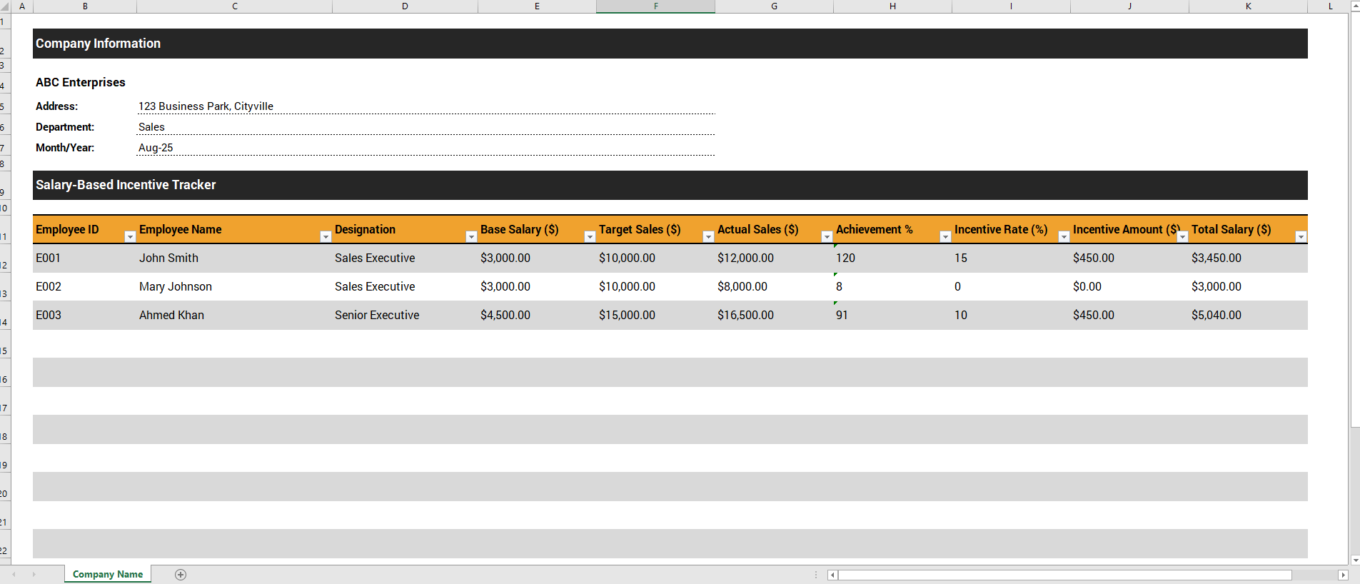Click the 'Salary-Based Incentive Tracker' title
1360x584 pixels.
(x=126, y=185)
